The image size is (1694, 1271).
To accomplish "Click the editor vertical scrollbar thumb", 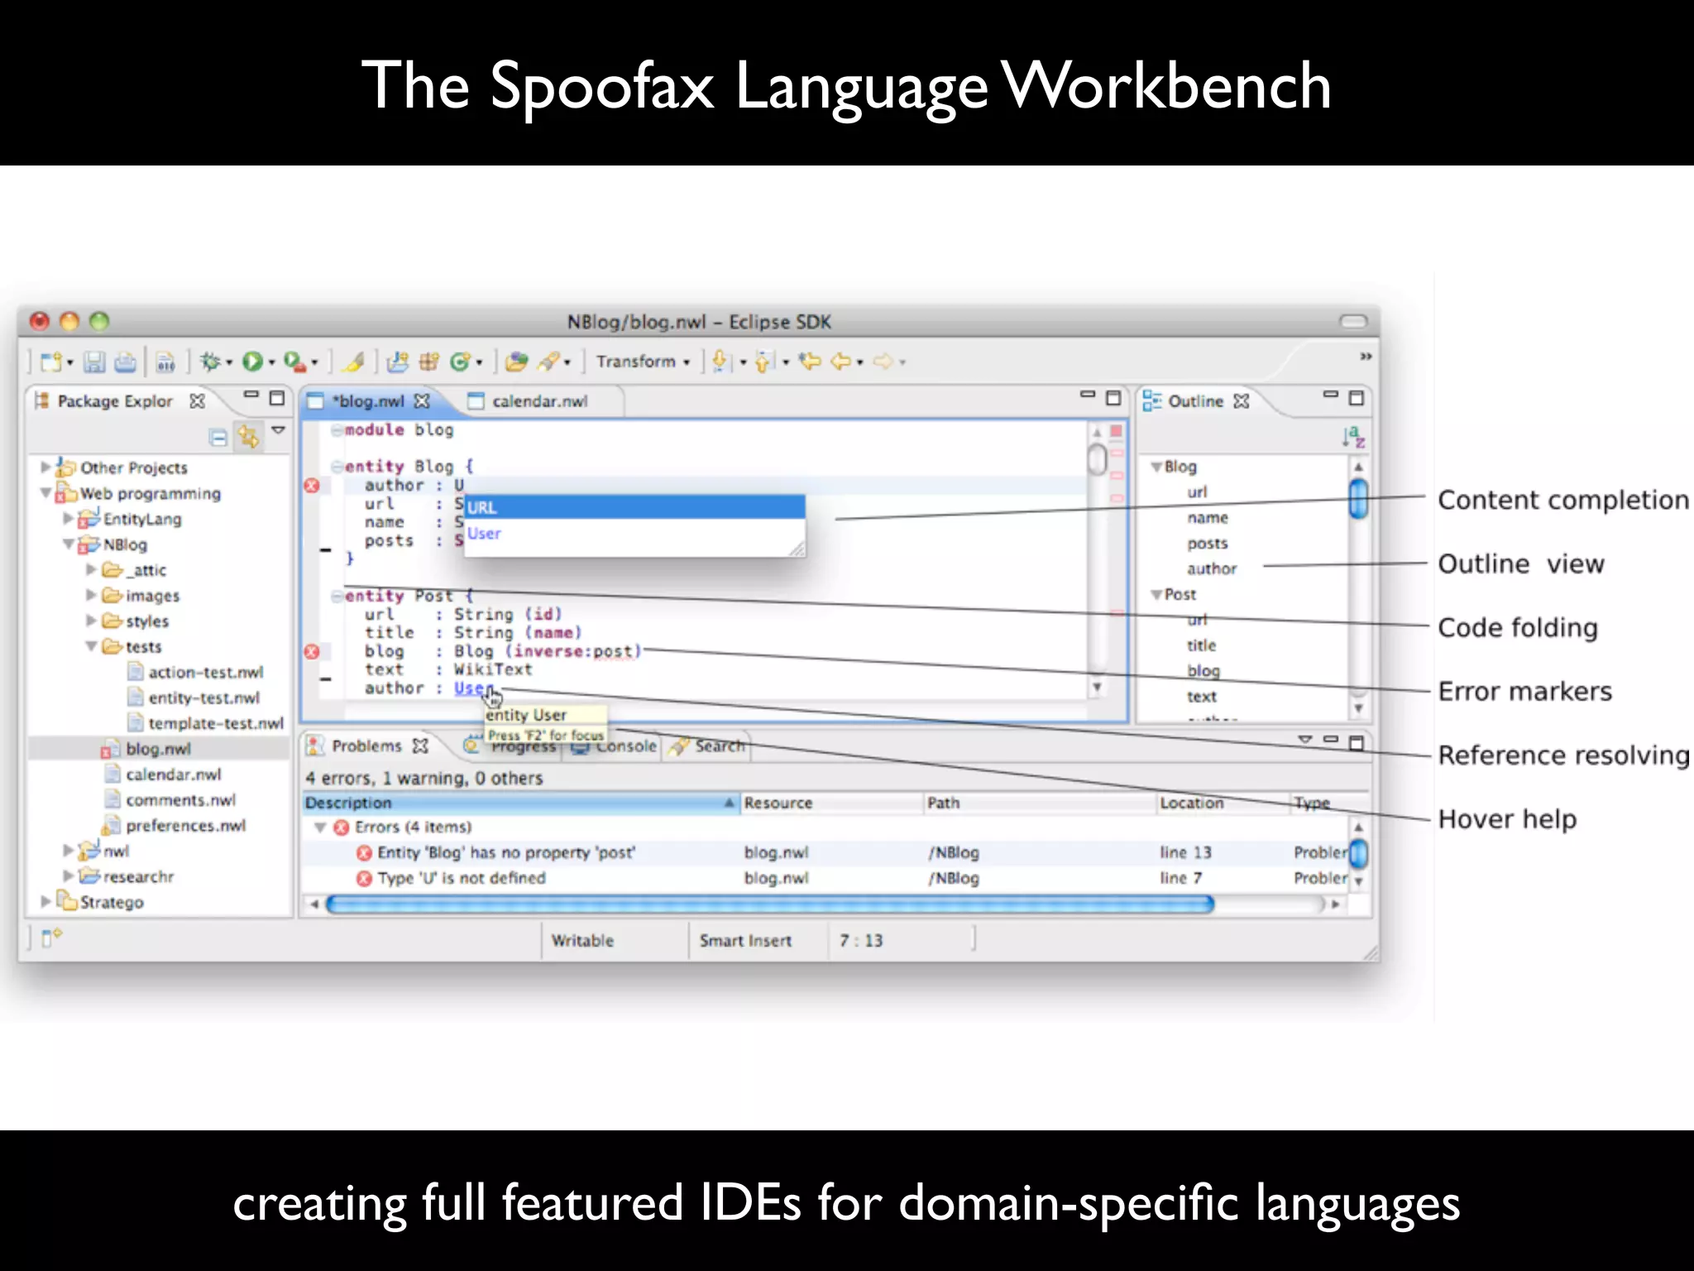I will [1097, 460].
